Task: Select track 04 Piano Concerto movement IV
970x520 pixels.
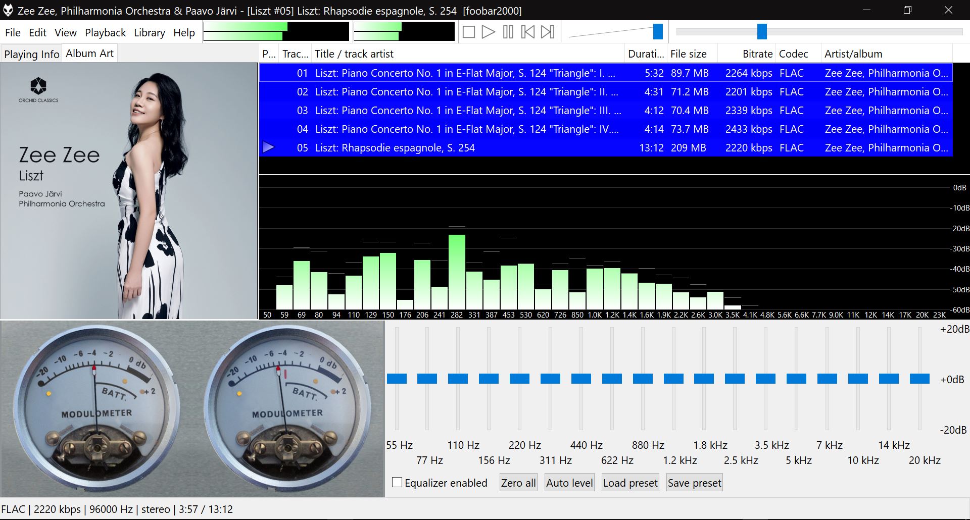Action: 606,129
